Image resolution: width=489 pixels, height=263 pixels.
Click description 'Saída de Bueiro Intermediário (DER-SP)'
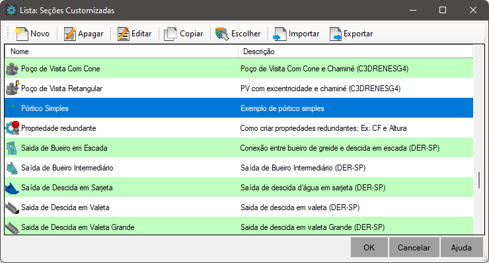(303, 168)
